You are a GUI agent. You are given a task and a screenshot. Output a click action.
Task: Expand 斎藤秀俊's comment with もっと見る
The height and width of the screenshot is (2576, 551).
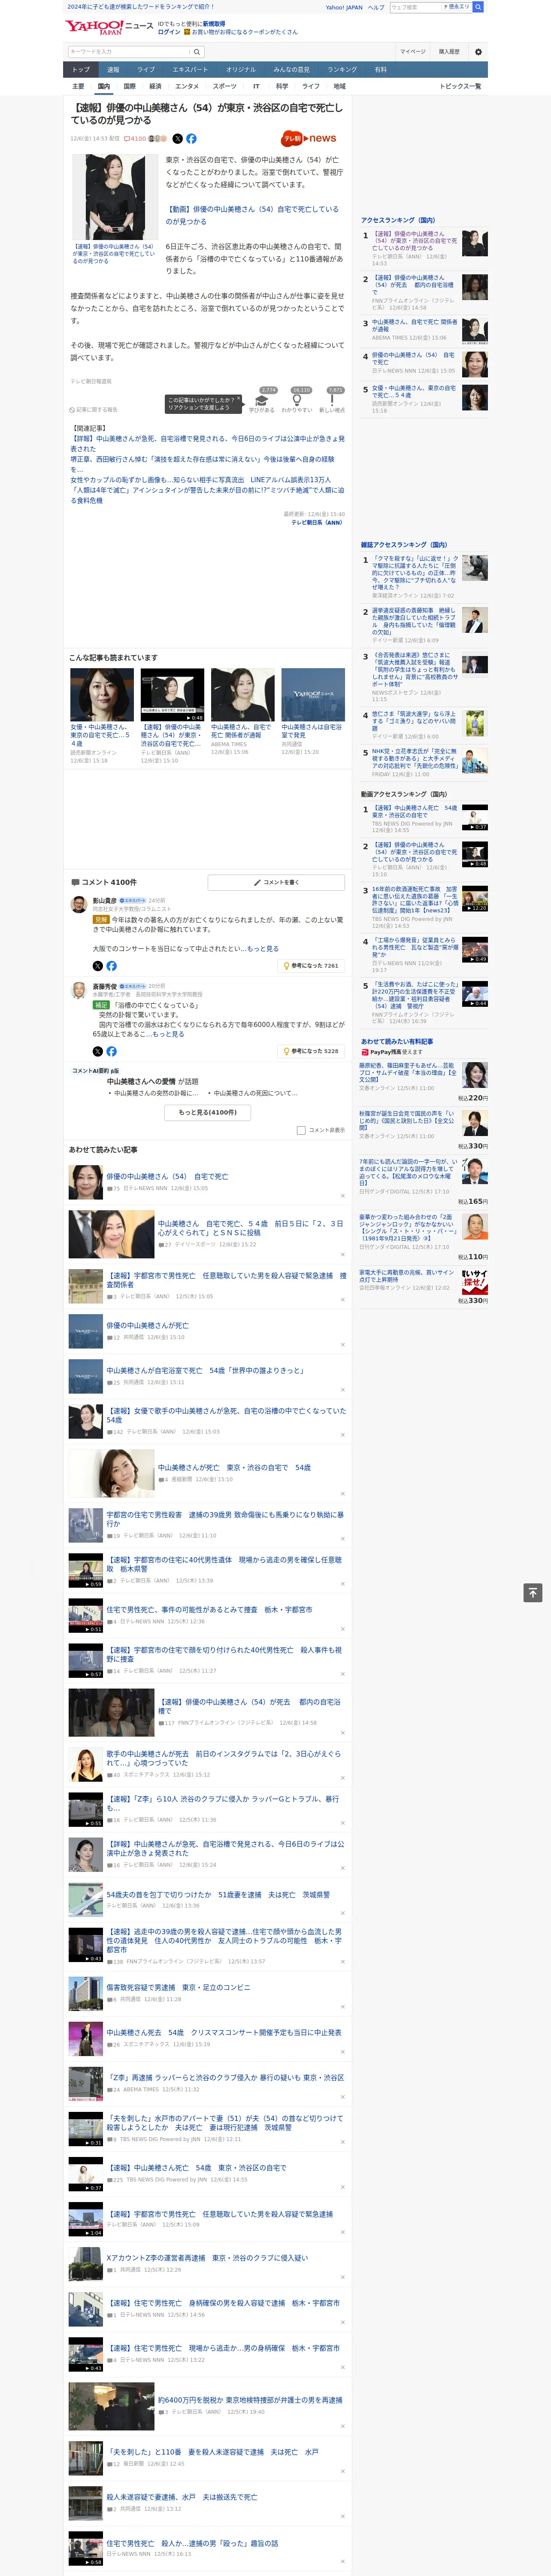168,1034
